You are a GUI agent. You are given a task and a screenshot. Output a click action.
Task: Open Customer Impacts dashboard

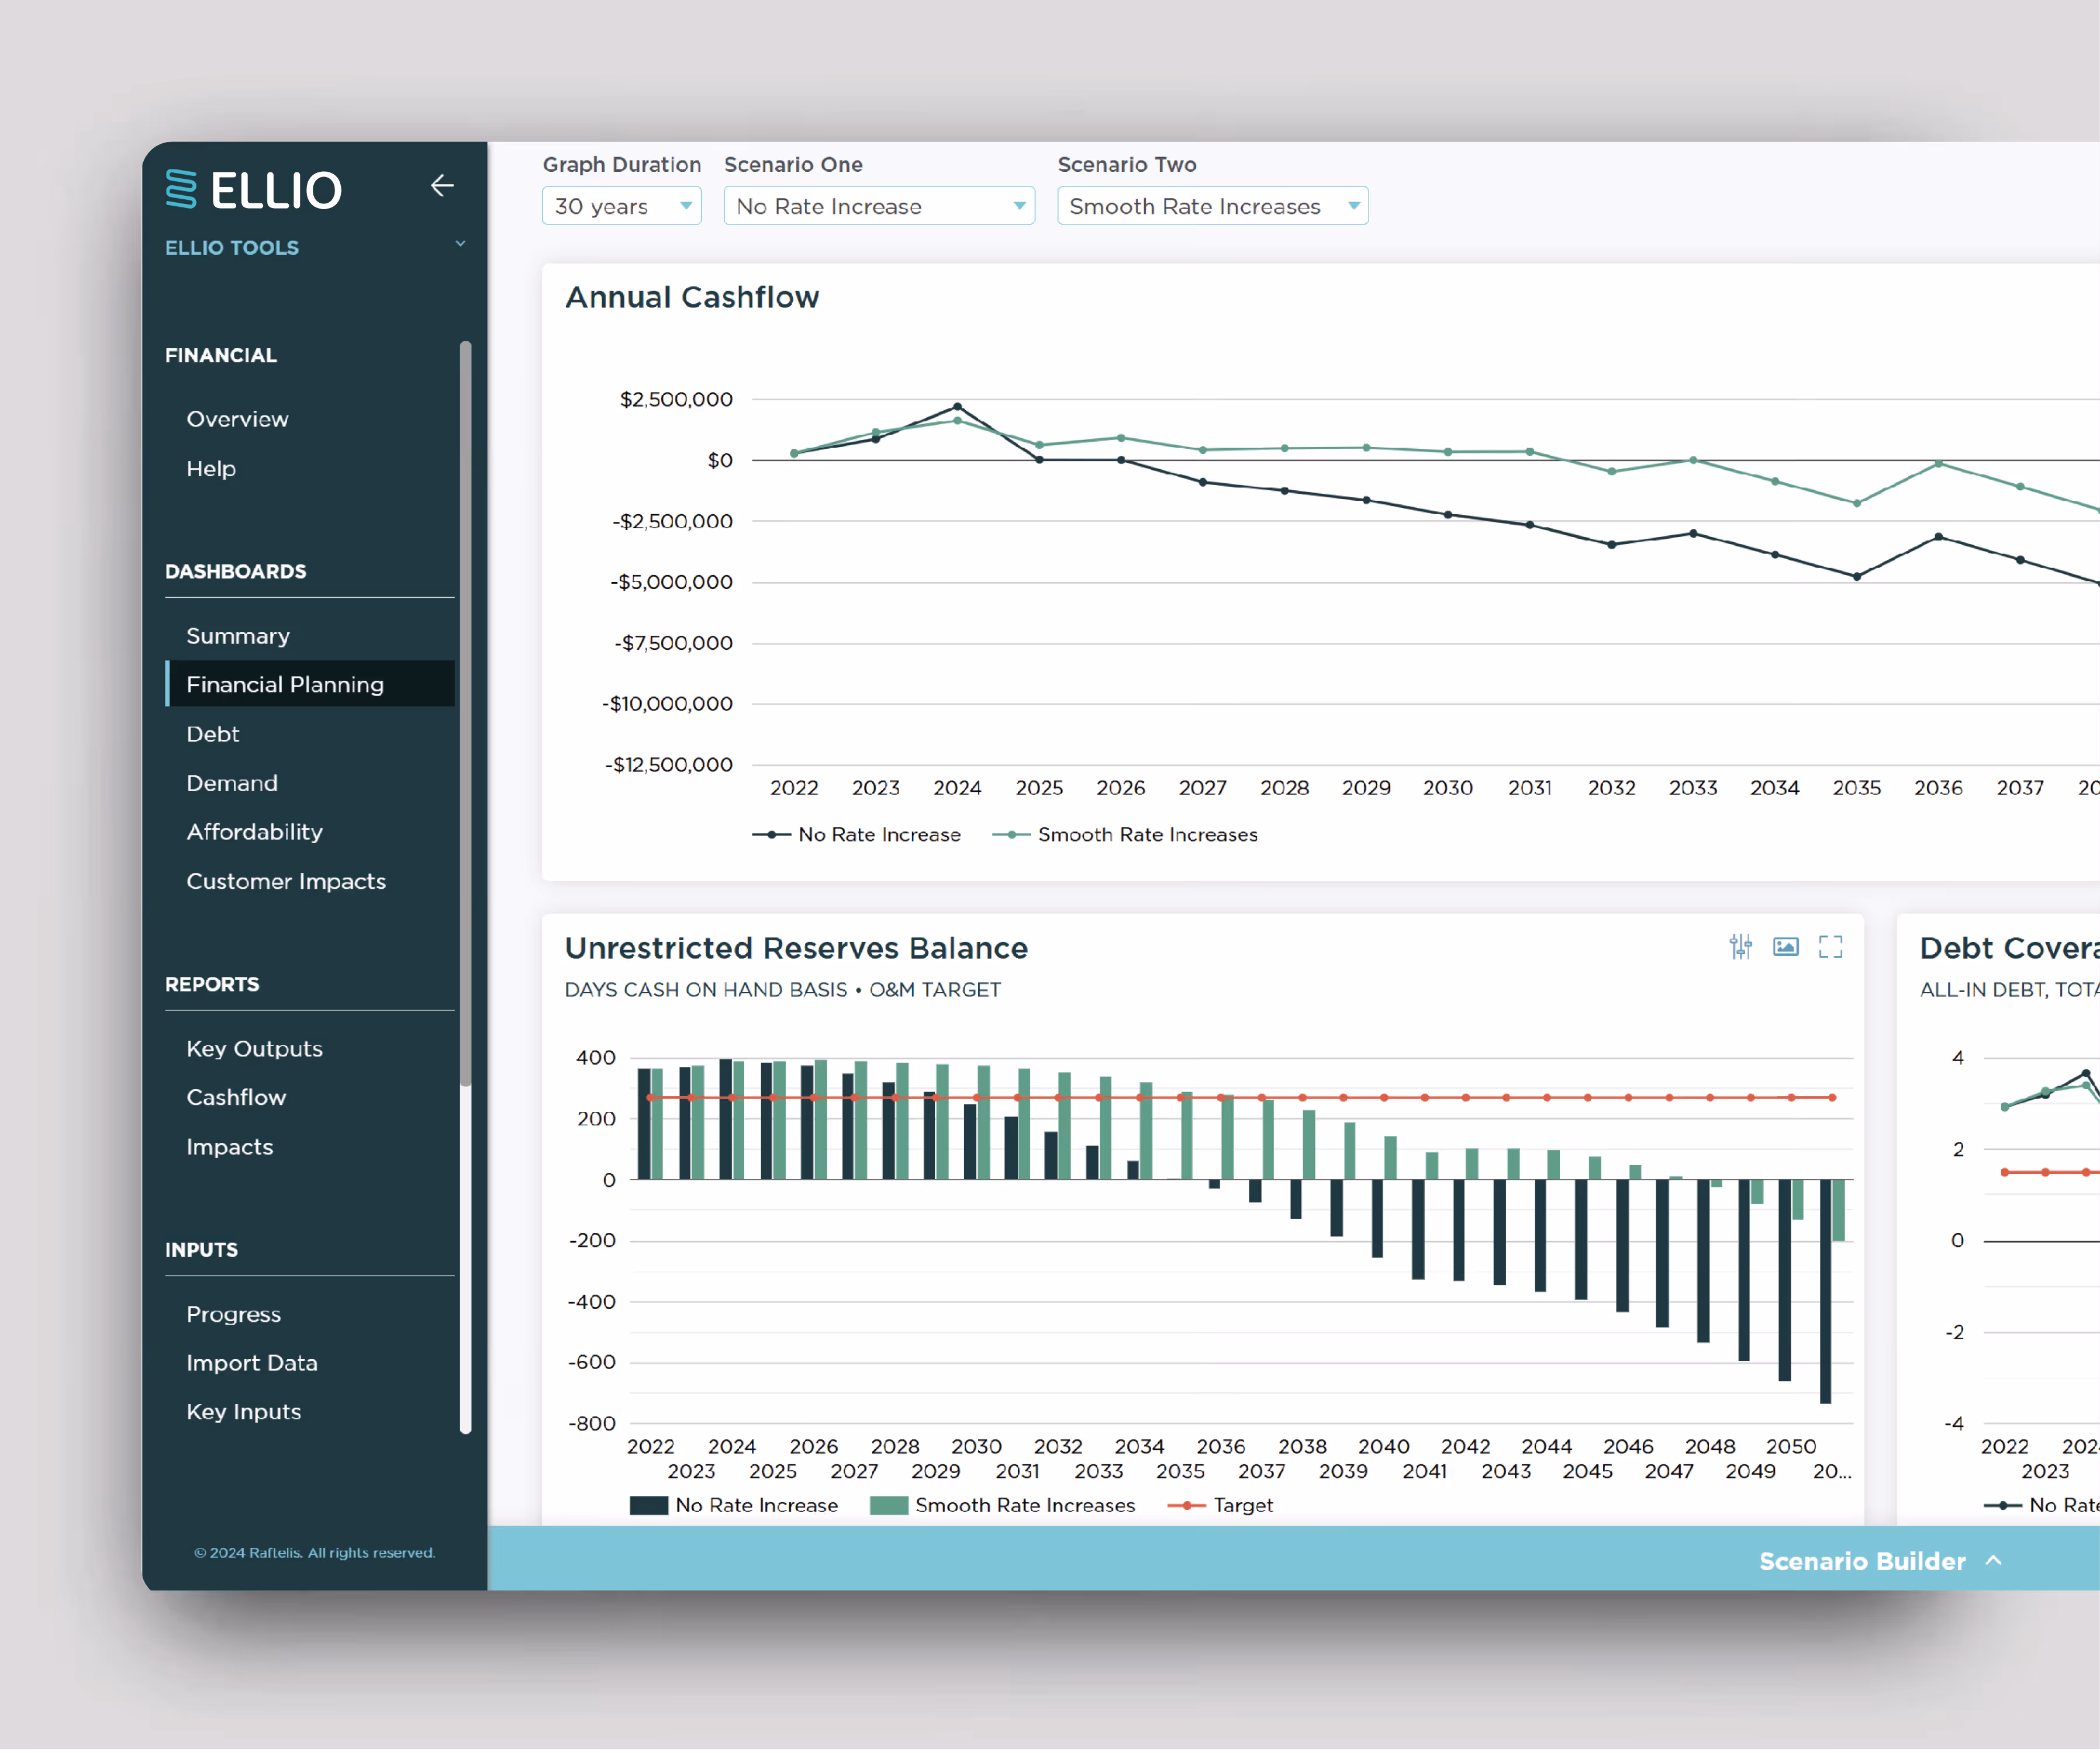286,882
